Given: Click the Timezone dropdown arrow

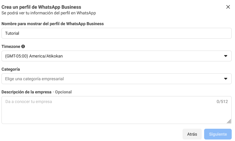Looking at the screenshot, I should [226, 56].
